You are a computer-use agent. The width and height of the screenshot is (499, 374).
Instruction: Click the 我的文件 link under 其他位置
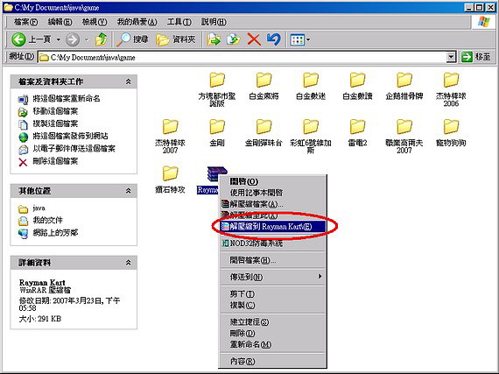coord(48,220)
